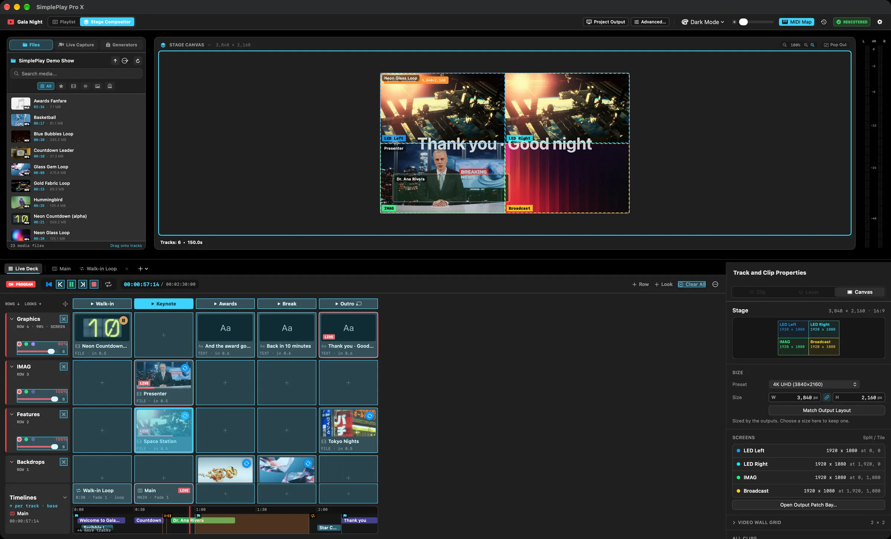This screenshot has height=539, width=891.
Task: Go up a folder with the up-arrow icon
Action: 115,61
